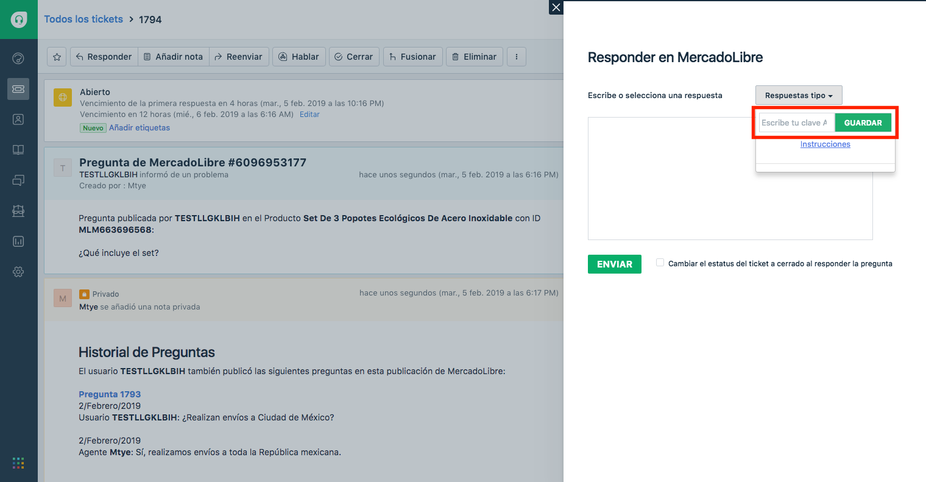Go back to Todos los tickets
The width and height of the screenshot is (926, 482).
coord(83,19)
